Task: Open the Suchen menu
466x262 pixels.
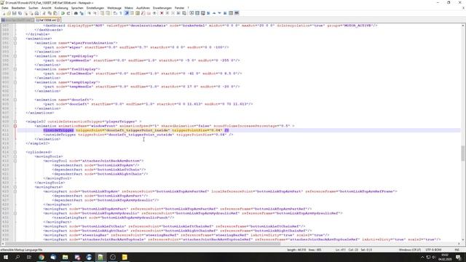Action: tap(33, 8)
